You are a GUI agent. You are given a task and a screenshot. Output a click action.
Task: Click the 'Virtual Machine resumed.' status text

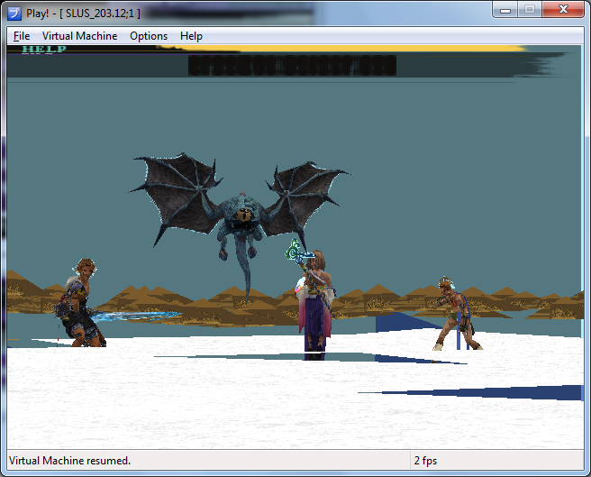69,461
